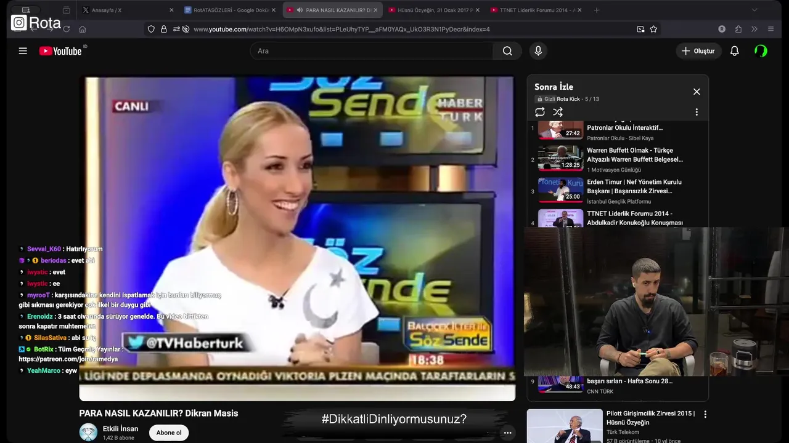Open the Sonra İzle playlist title
The height and width of the screenshot is (443, 789).
click(x=554, y=87)
